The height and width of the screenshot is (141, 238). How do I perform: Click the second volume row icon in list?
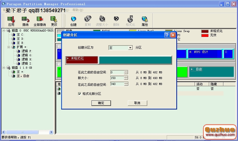tap(59, 93)
